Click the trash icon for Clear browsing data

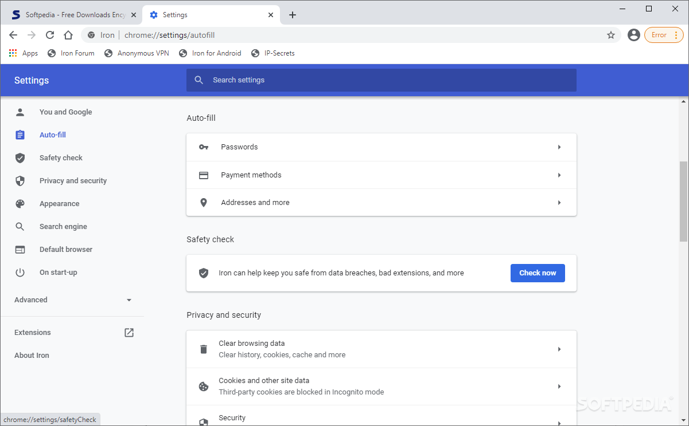[x=204, y=349]
